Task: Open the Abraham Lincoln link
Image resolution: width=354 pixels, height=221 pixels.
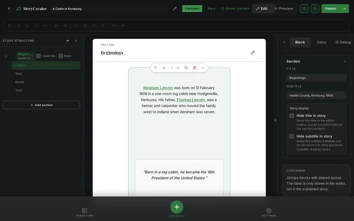Action: pyautogui.click(x=158, y=88)
